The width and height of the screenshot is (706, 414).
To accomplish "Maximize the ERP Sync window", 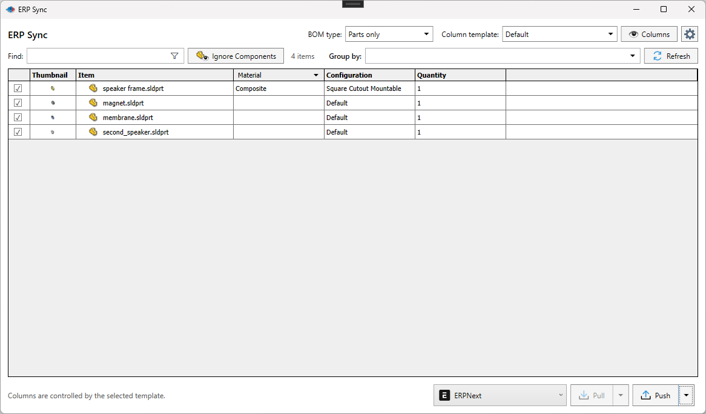I will 663,10.
